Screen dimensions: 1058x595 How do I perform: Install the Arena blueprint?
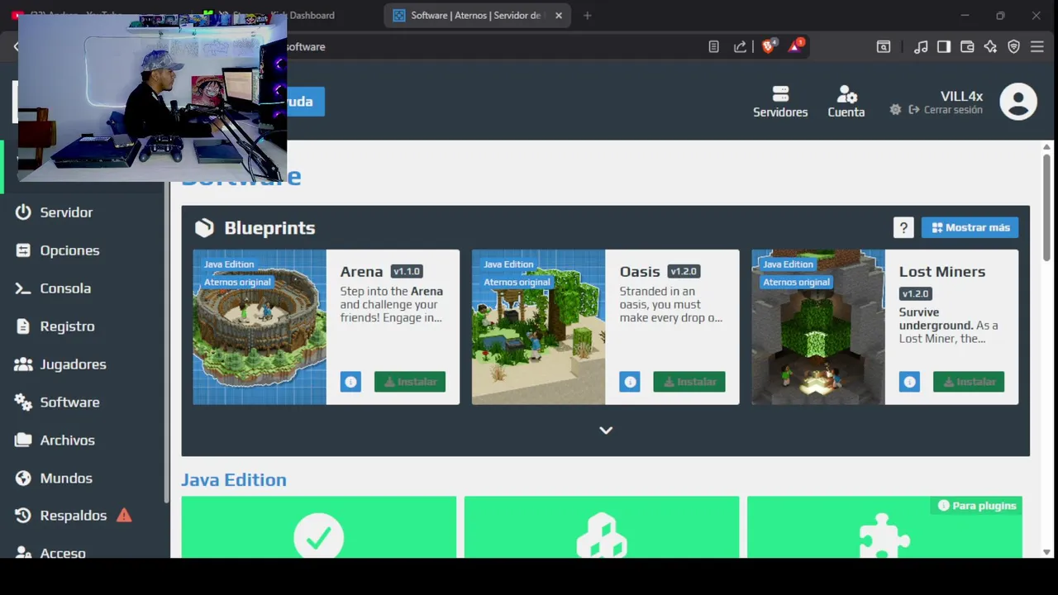click(x=410, y=382)
